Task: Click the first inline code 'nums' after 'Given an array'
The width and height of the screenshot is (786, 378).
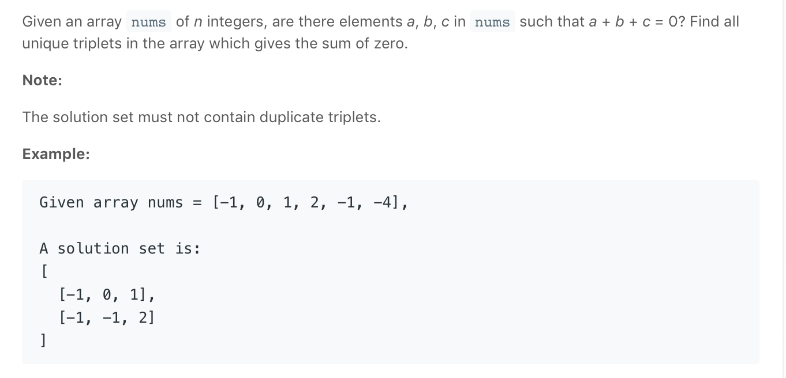Action: (148, 22)
